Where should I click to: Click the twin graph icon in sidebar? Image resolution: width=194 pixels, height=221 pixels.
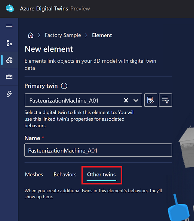pos(9,43)
